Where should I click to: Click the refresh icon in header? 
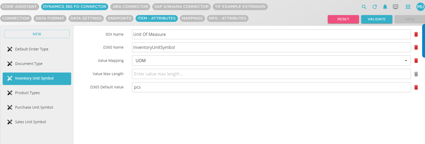point(375,7)
